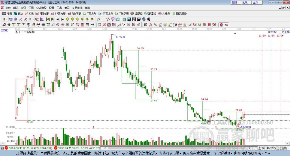Open the P数字表 tool
The height and width of the screenshot is (156, 290).
point(74,14)
